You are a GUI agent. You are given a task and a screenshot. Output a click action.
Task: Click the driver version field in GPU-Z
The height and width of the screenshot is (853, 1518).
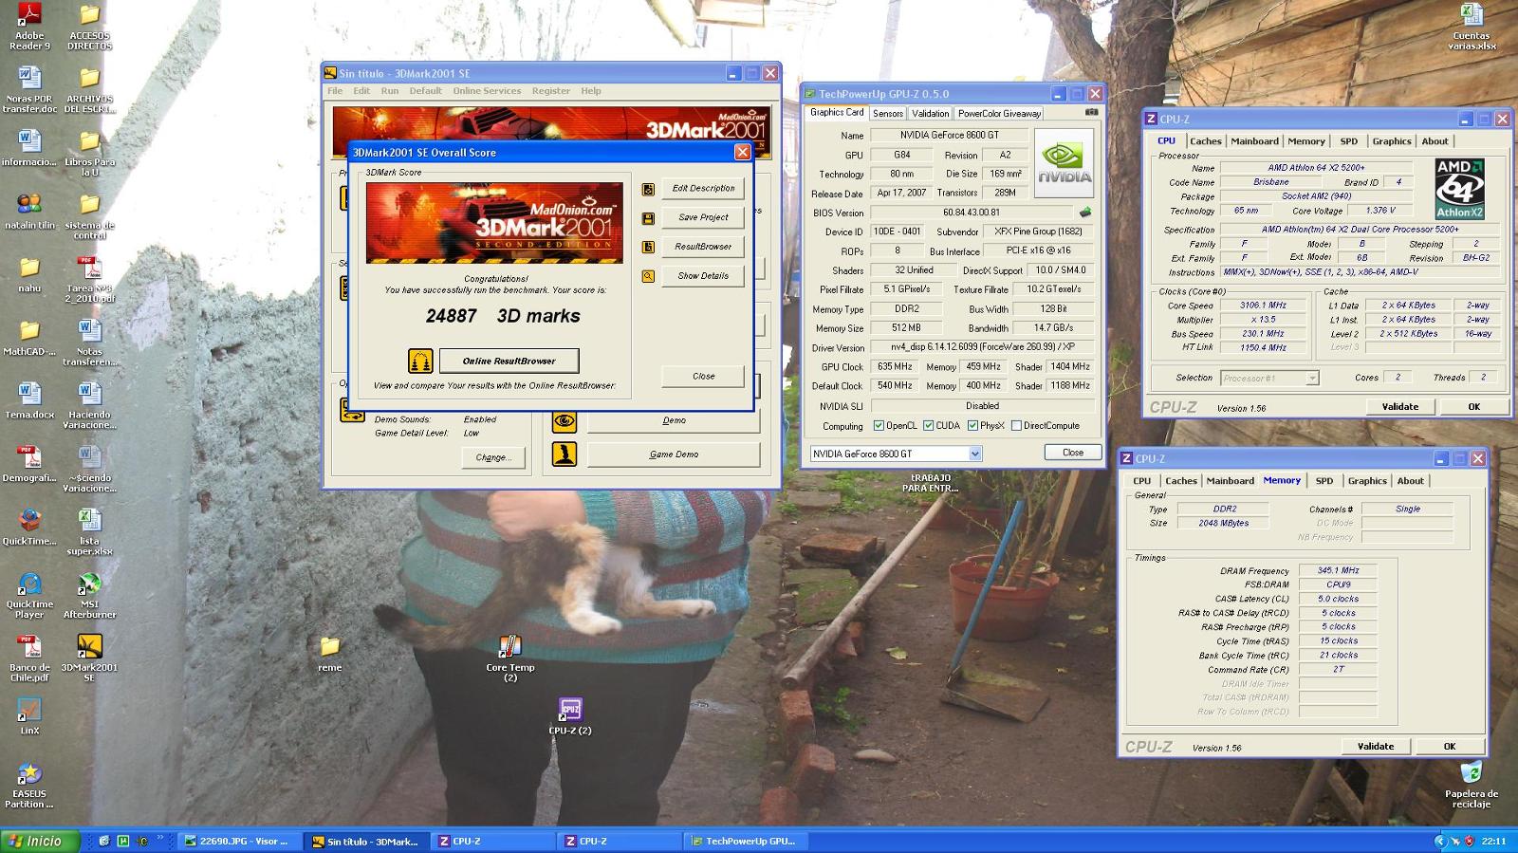[982, 347]
